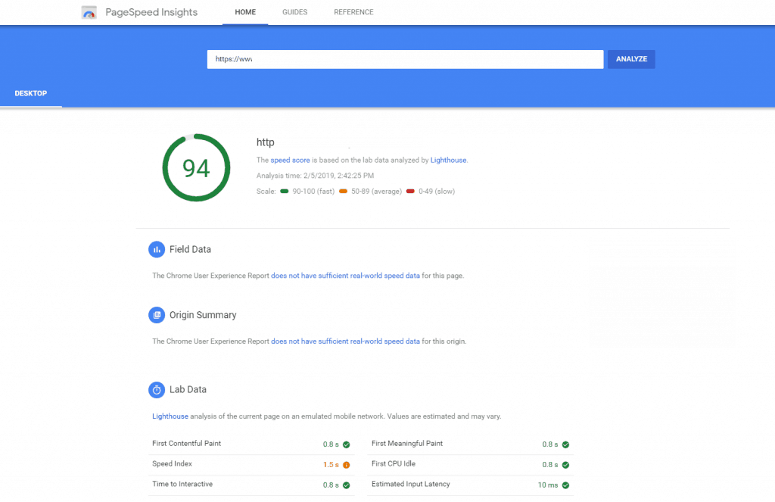Click the 'Lab Data' heading
This screenshot has height=502, width=775.
click(x=188, y=390)
